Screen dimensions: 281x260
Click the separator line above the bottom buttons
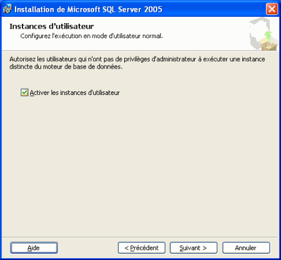point(140,237)
